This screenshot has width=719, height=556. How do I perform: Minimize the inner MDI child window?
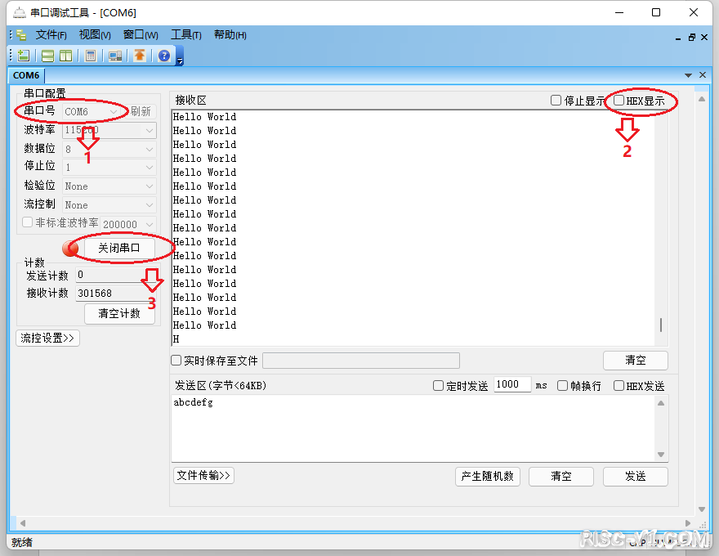point(678,38)
